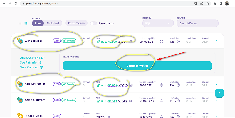Select the list view icon
This screenshot has height=118, width=235.
[26, 23]
